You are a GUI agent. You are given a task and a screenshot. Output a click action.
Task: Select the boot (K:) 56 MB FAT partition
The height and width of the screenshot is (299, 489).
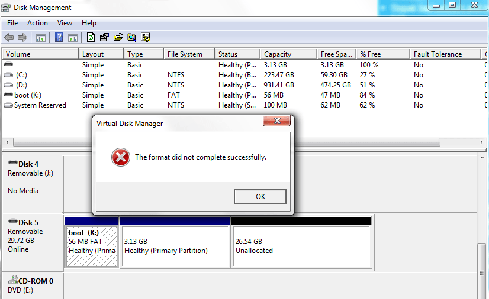click(x=91, y=246)
